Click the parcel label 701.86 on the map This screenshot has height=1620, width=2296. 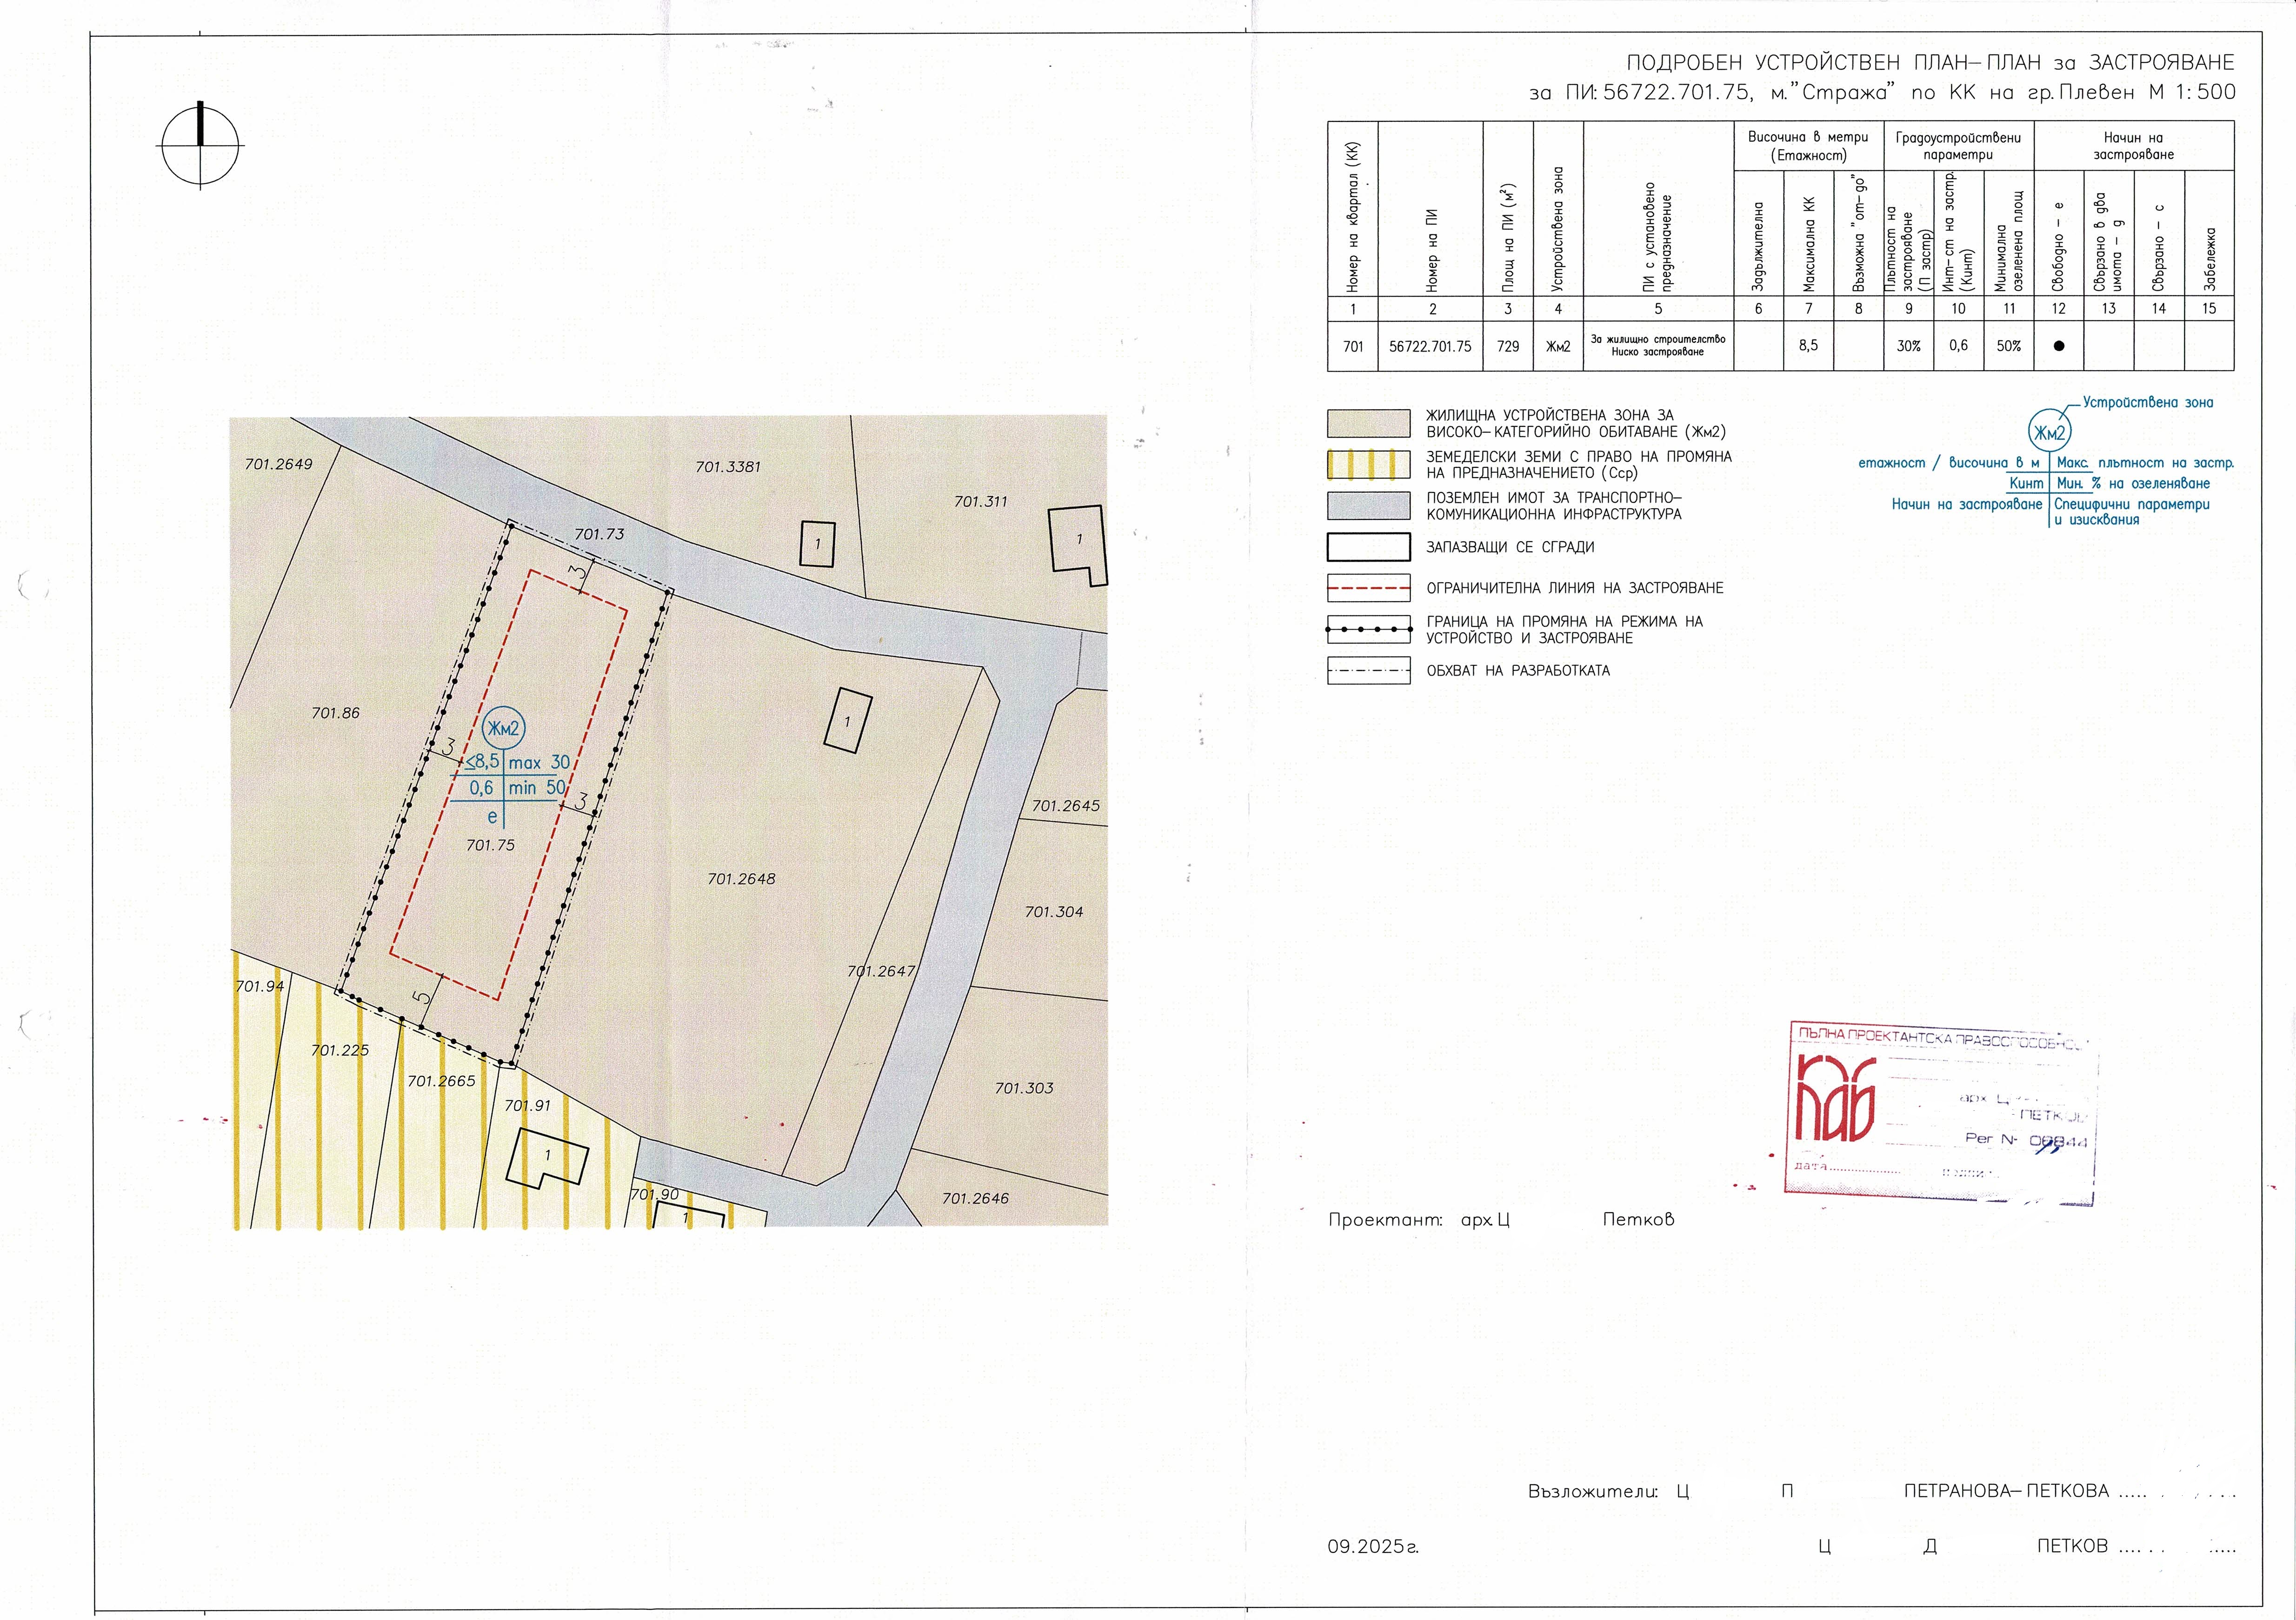tap(335, 713)
